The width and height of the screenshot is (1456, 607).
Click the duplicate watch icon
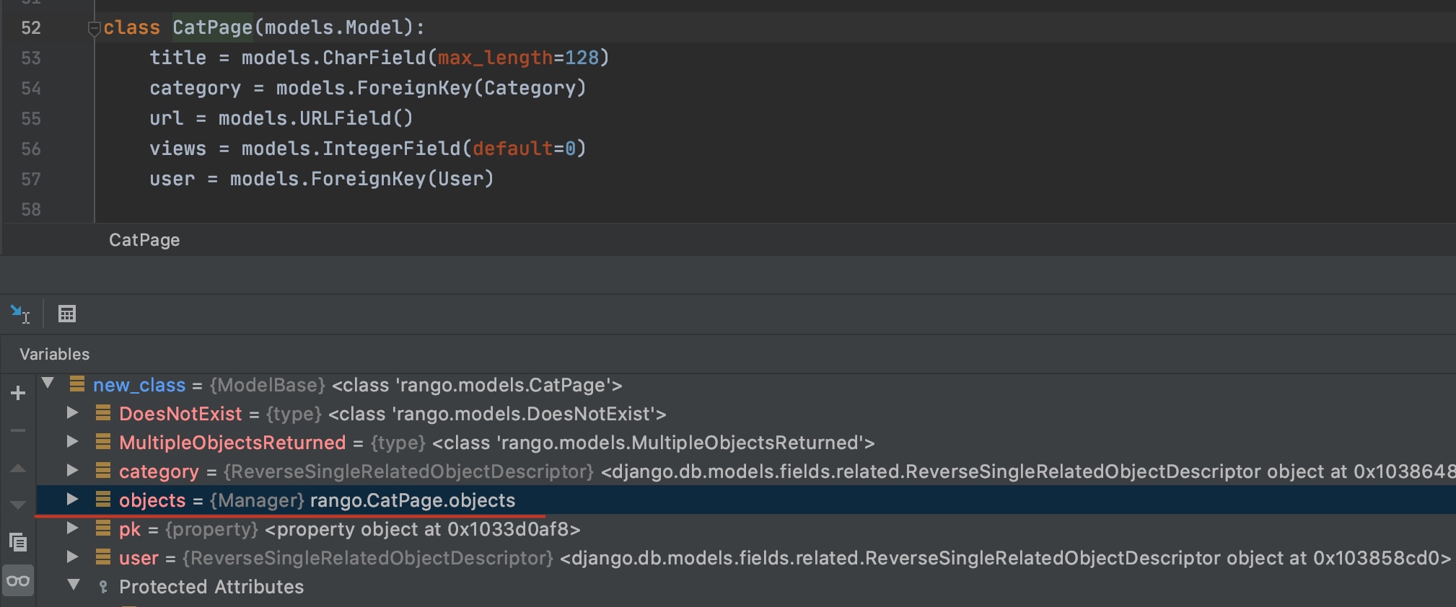click(19, 541)
